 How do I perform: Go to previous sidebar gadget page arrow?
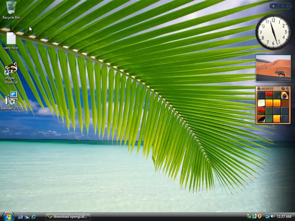tap(282, 6)
